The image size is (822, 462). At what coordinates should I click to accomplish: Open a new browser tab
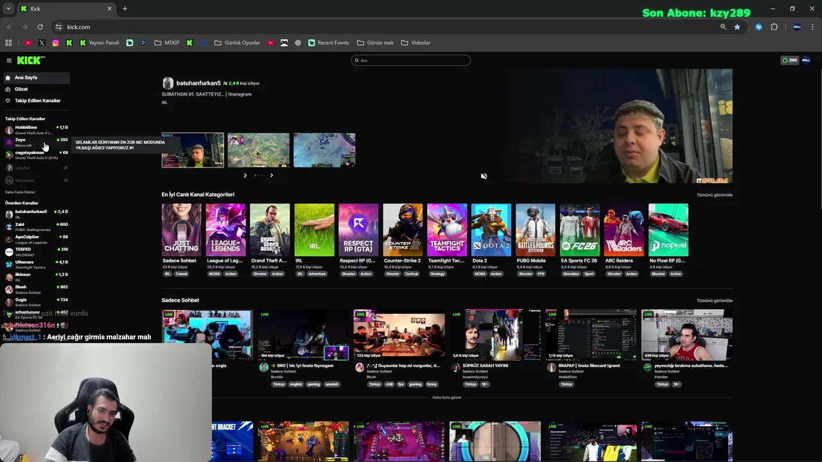click(125, 9)
